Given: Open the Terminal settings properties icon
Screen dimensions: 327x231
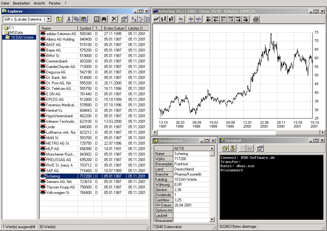Looking at the screenshot, I should (260, 148).
